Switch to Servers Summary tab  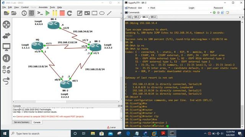(x=21, y=122)
